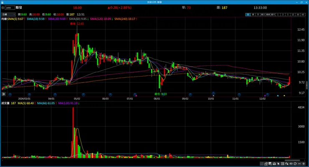The height and width of the screenshot is (167, 309).
Task: Click circle month marker right of 12/02
Action: (267, 95)
